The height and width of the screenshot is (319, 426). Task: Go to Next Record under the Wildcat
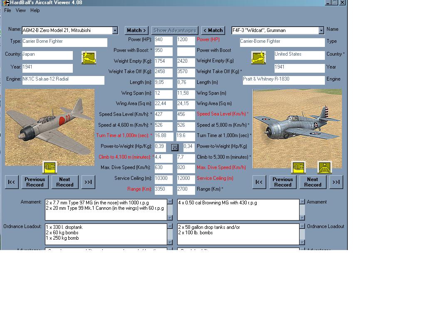point(313,182)
